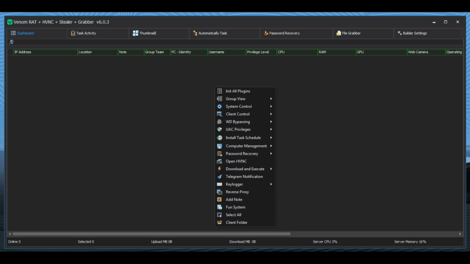This screenshot has width=470, height=264.
Task: Click the 'Server CPU 3%' status text
Action: coord(325,242)
